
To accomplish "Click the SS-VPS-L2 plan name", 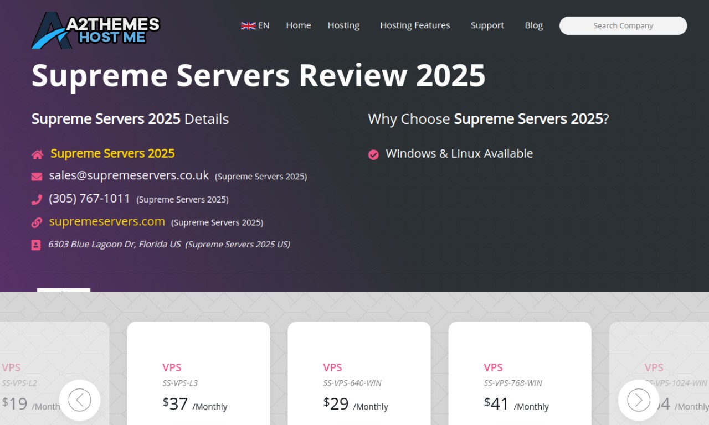I will (x=19, y=383).
